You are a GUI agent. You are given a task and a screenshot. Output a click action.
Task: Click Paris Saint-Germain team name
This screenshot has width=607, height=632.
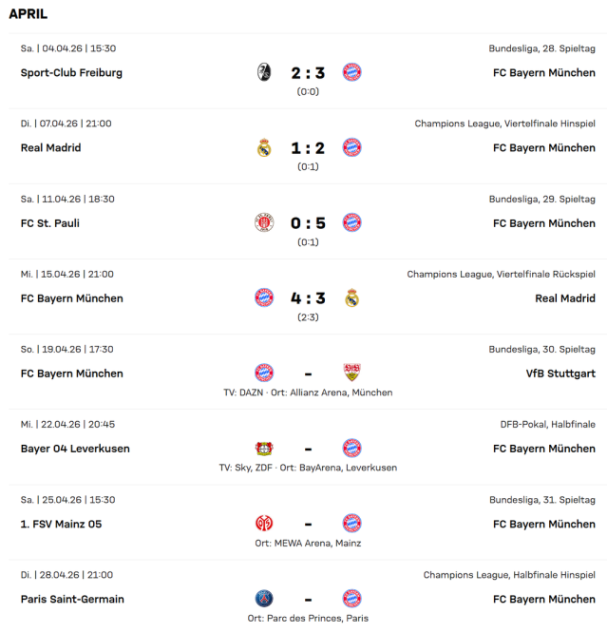tap(72, 600)
